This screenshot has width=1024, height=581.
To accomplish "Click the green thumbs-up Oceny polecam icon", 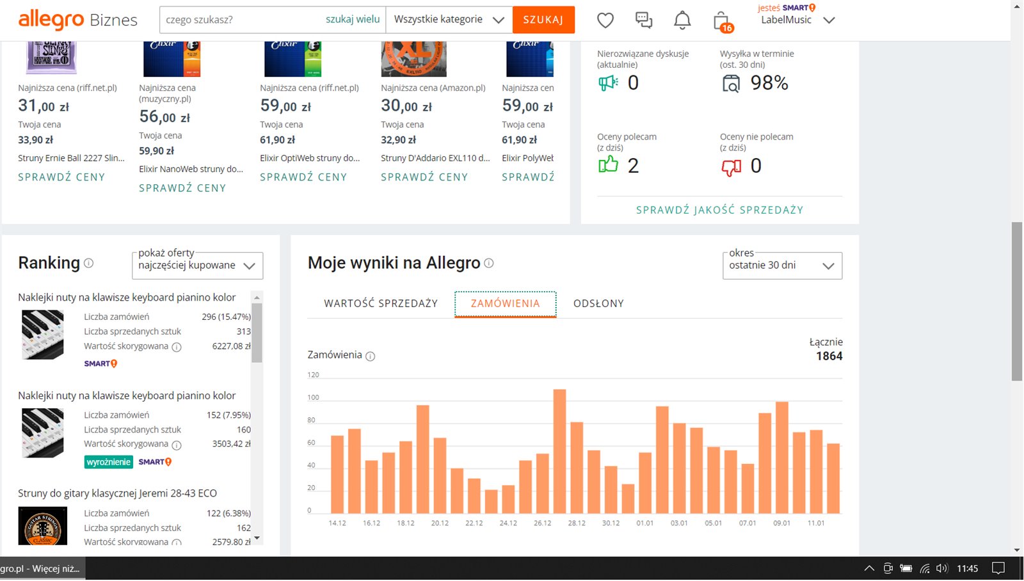I will [x=608, y=165].
